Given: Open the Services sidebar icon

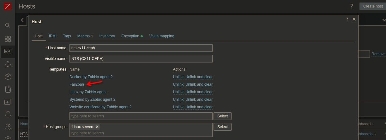Looking at the screenshot, I should coord(8,64).
